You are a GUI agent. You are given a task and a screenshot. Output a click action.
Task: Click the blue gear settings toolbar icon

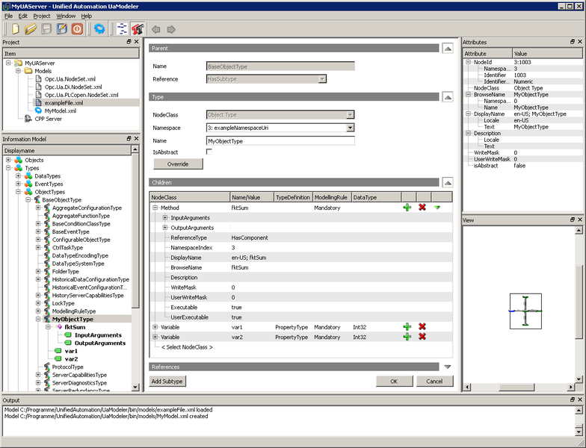[99, 29]
